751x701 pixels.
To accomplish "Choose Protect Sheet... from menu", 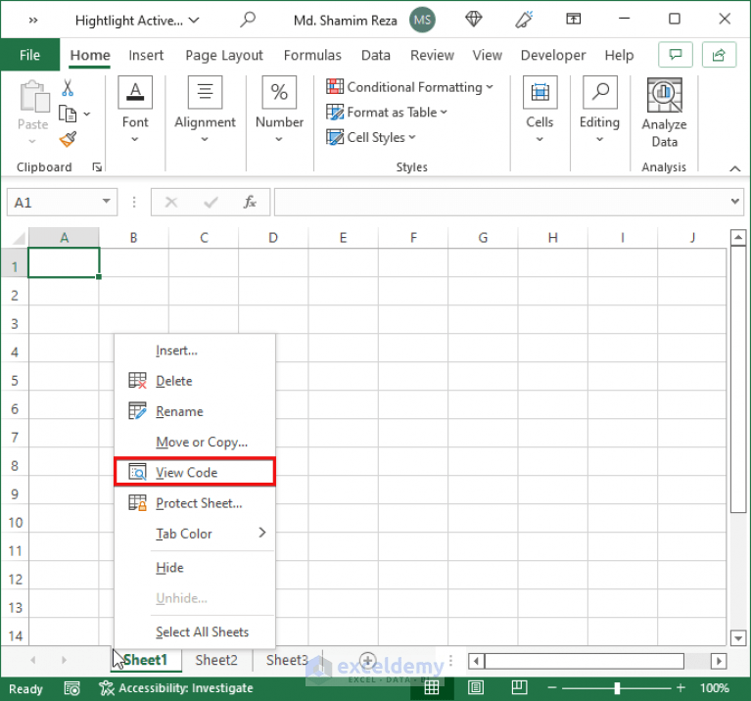I will 195,503.
